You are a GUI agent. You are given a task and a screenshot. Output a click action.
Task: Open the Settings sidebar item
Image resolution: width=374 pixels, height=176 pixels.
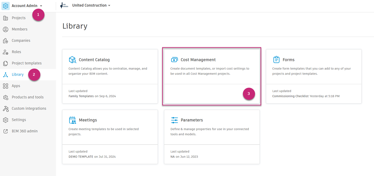coord(19,120)
